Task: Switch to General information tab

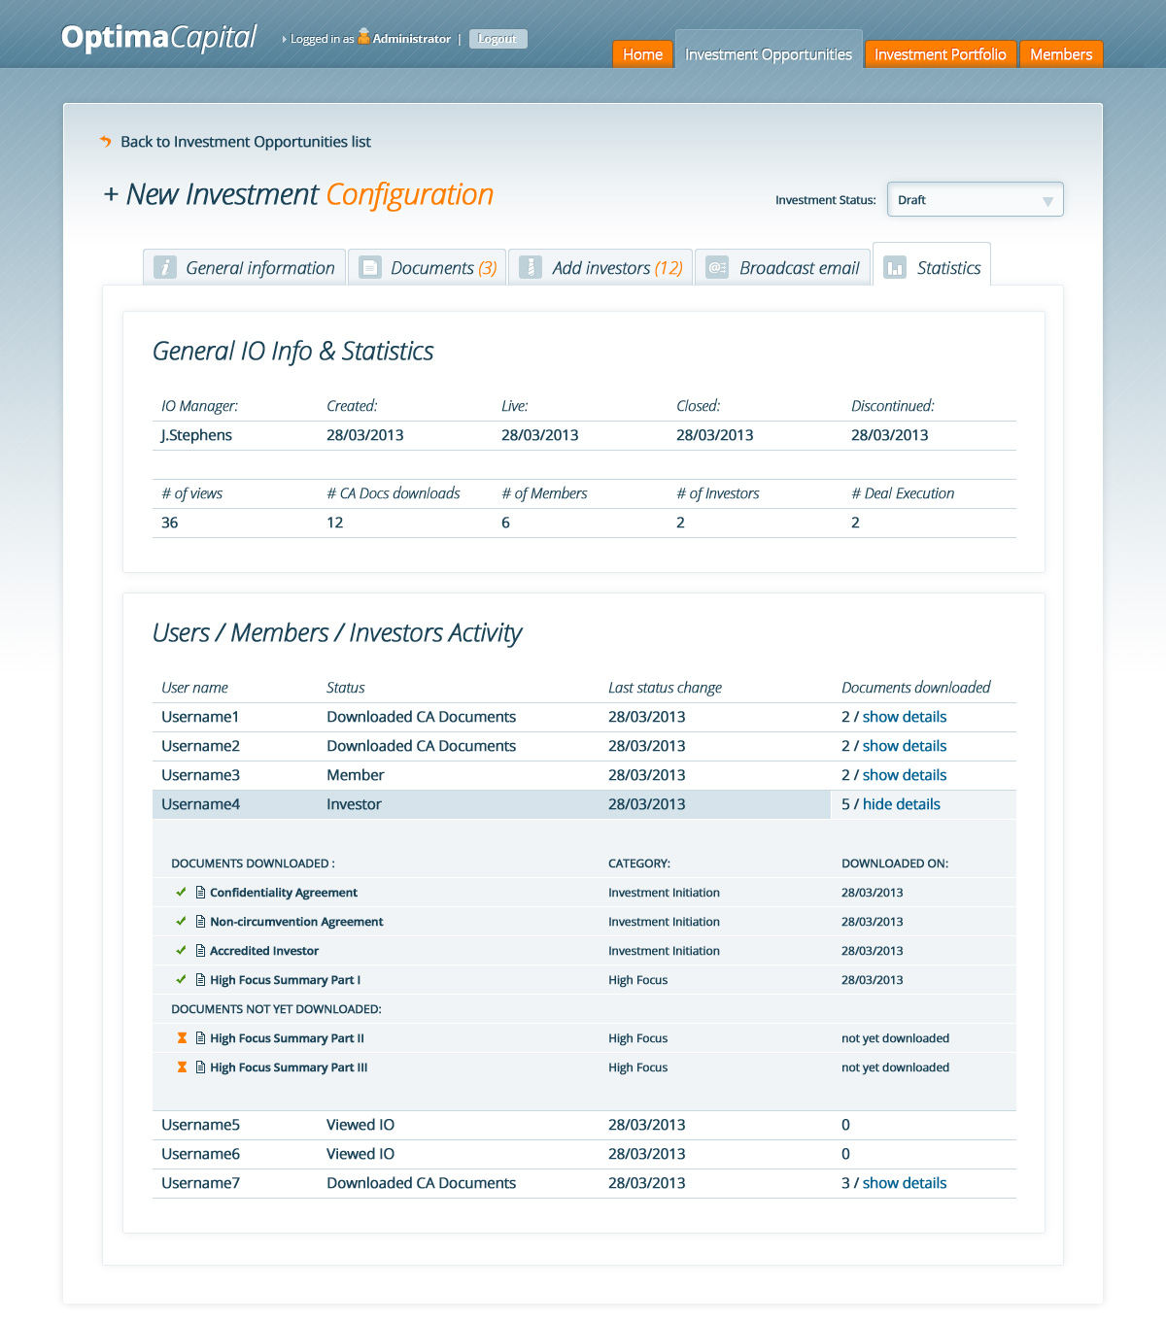Action: 245,267
